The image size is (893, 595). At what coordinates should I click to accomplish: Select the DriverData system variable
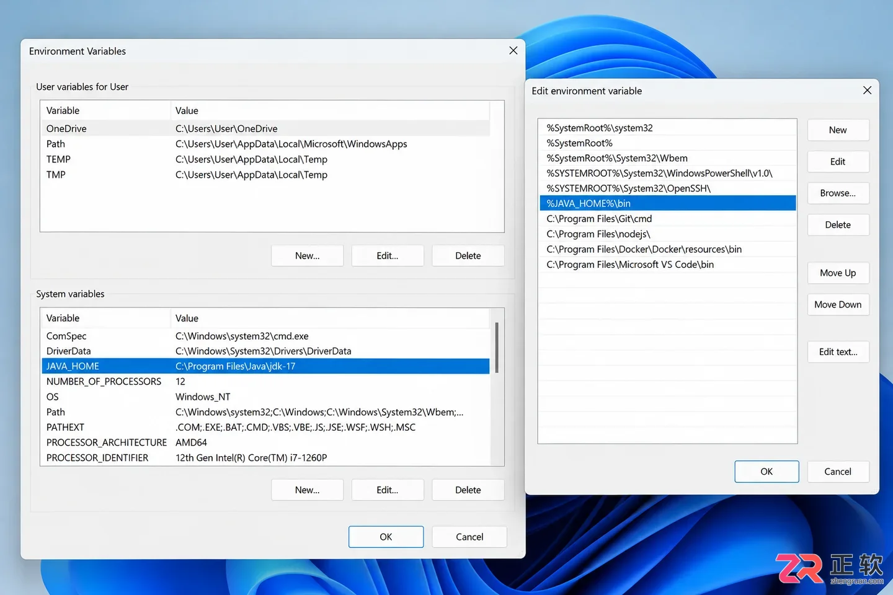point(265,351)
